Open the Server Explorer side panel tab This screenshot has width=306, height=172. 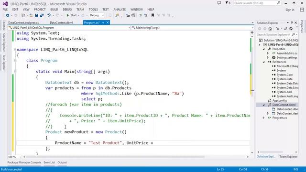click(x=4, y=42)
